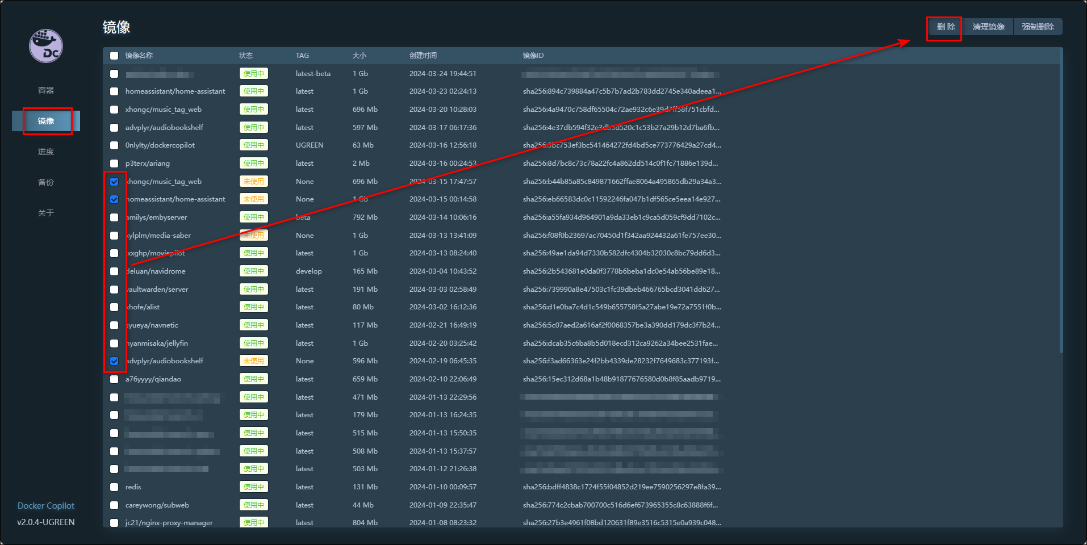Click the 清理镜像 prune images button
This screenshot has height=545, width=1087.
point(988,27)
